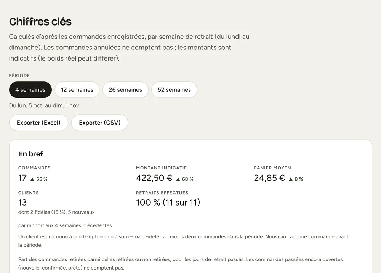Click the Chiffres clés heading
This screenshot has height=273, width=381.
40,22
